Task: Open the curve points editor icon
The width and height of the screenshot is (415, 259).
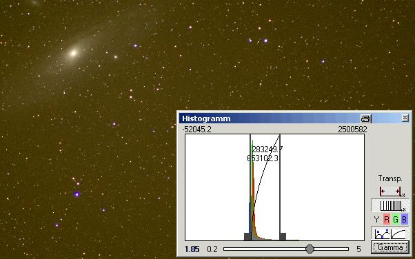Action: [383, 234]
